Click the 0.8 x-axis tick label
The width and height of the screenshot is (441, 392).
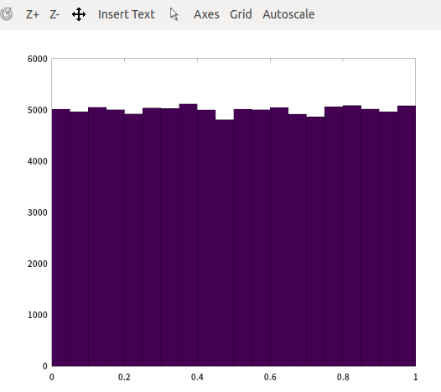pos(343,377)
